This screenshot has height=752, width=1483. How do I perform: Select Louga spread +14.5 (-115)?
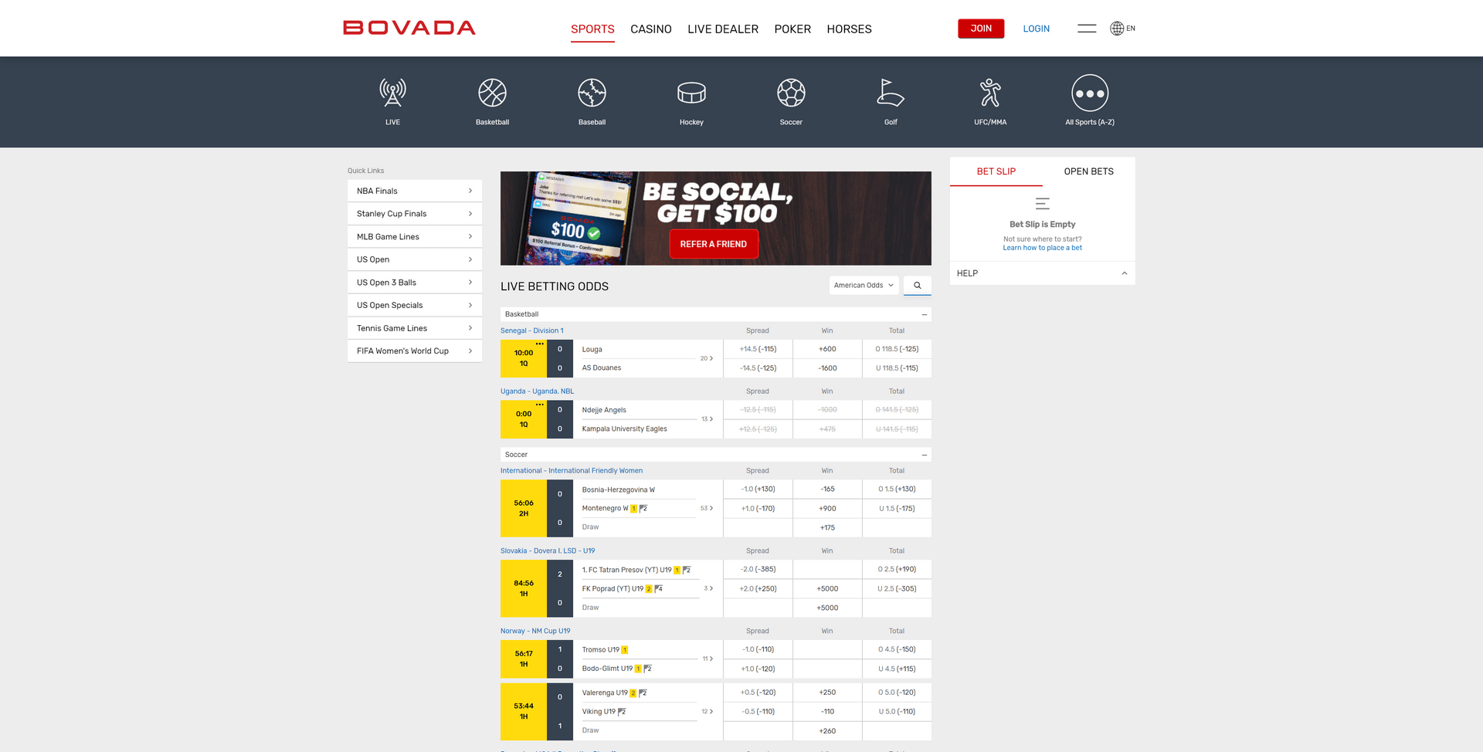coord(758,349)
